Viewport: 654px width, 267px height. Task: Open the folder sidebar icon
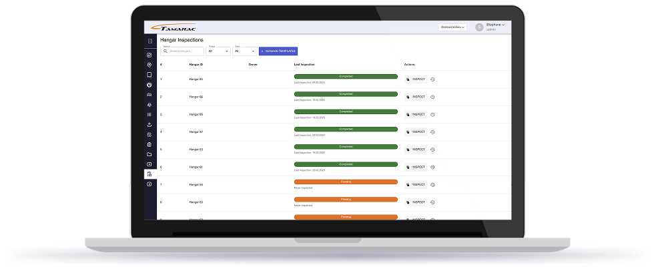tap(149, 154)
